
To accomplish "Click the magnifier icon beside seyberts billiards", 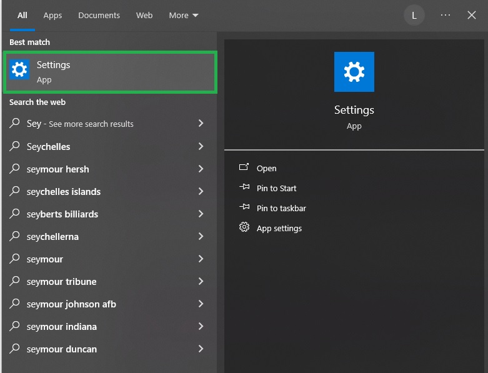I will 14,214.
